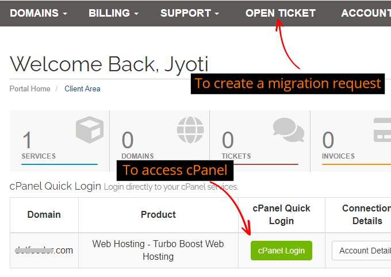391x277 pixels.
Task: Click the Tickets chat bubbles icon
Action: [x=288, y=130]
